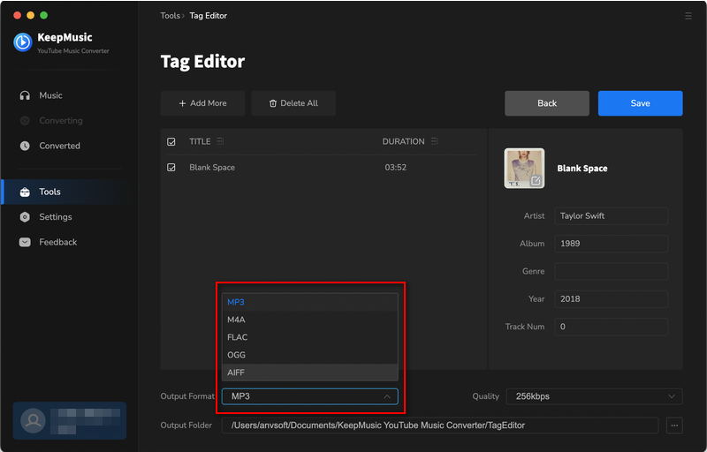Uncheck the Blank Space track checkbox
Viewport: 707px width, 452px height.
(171, 168)
